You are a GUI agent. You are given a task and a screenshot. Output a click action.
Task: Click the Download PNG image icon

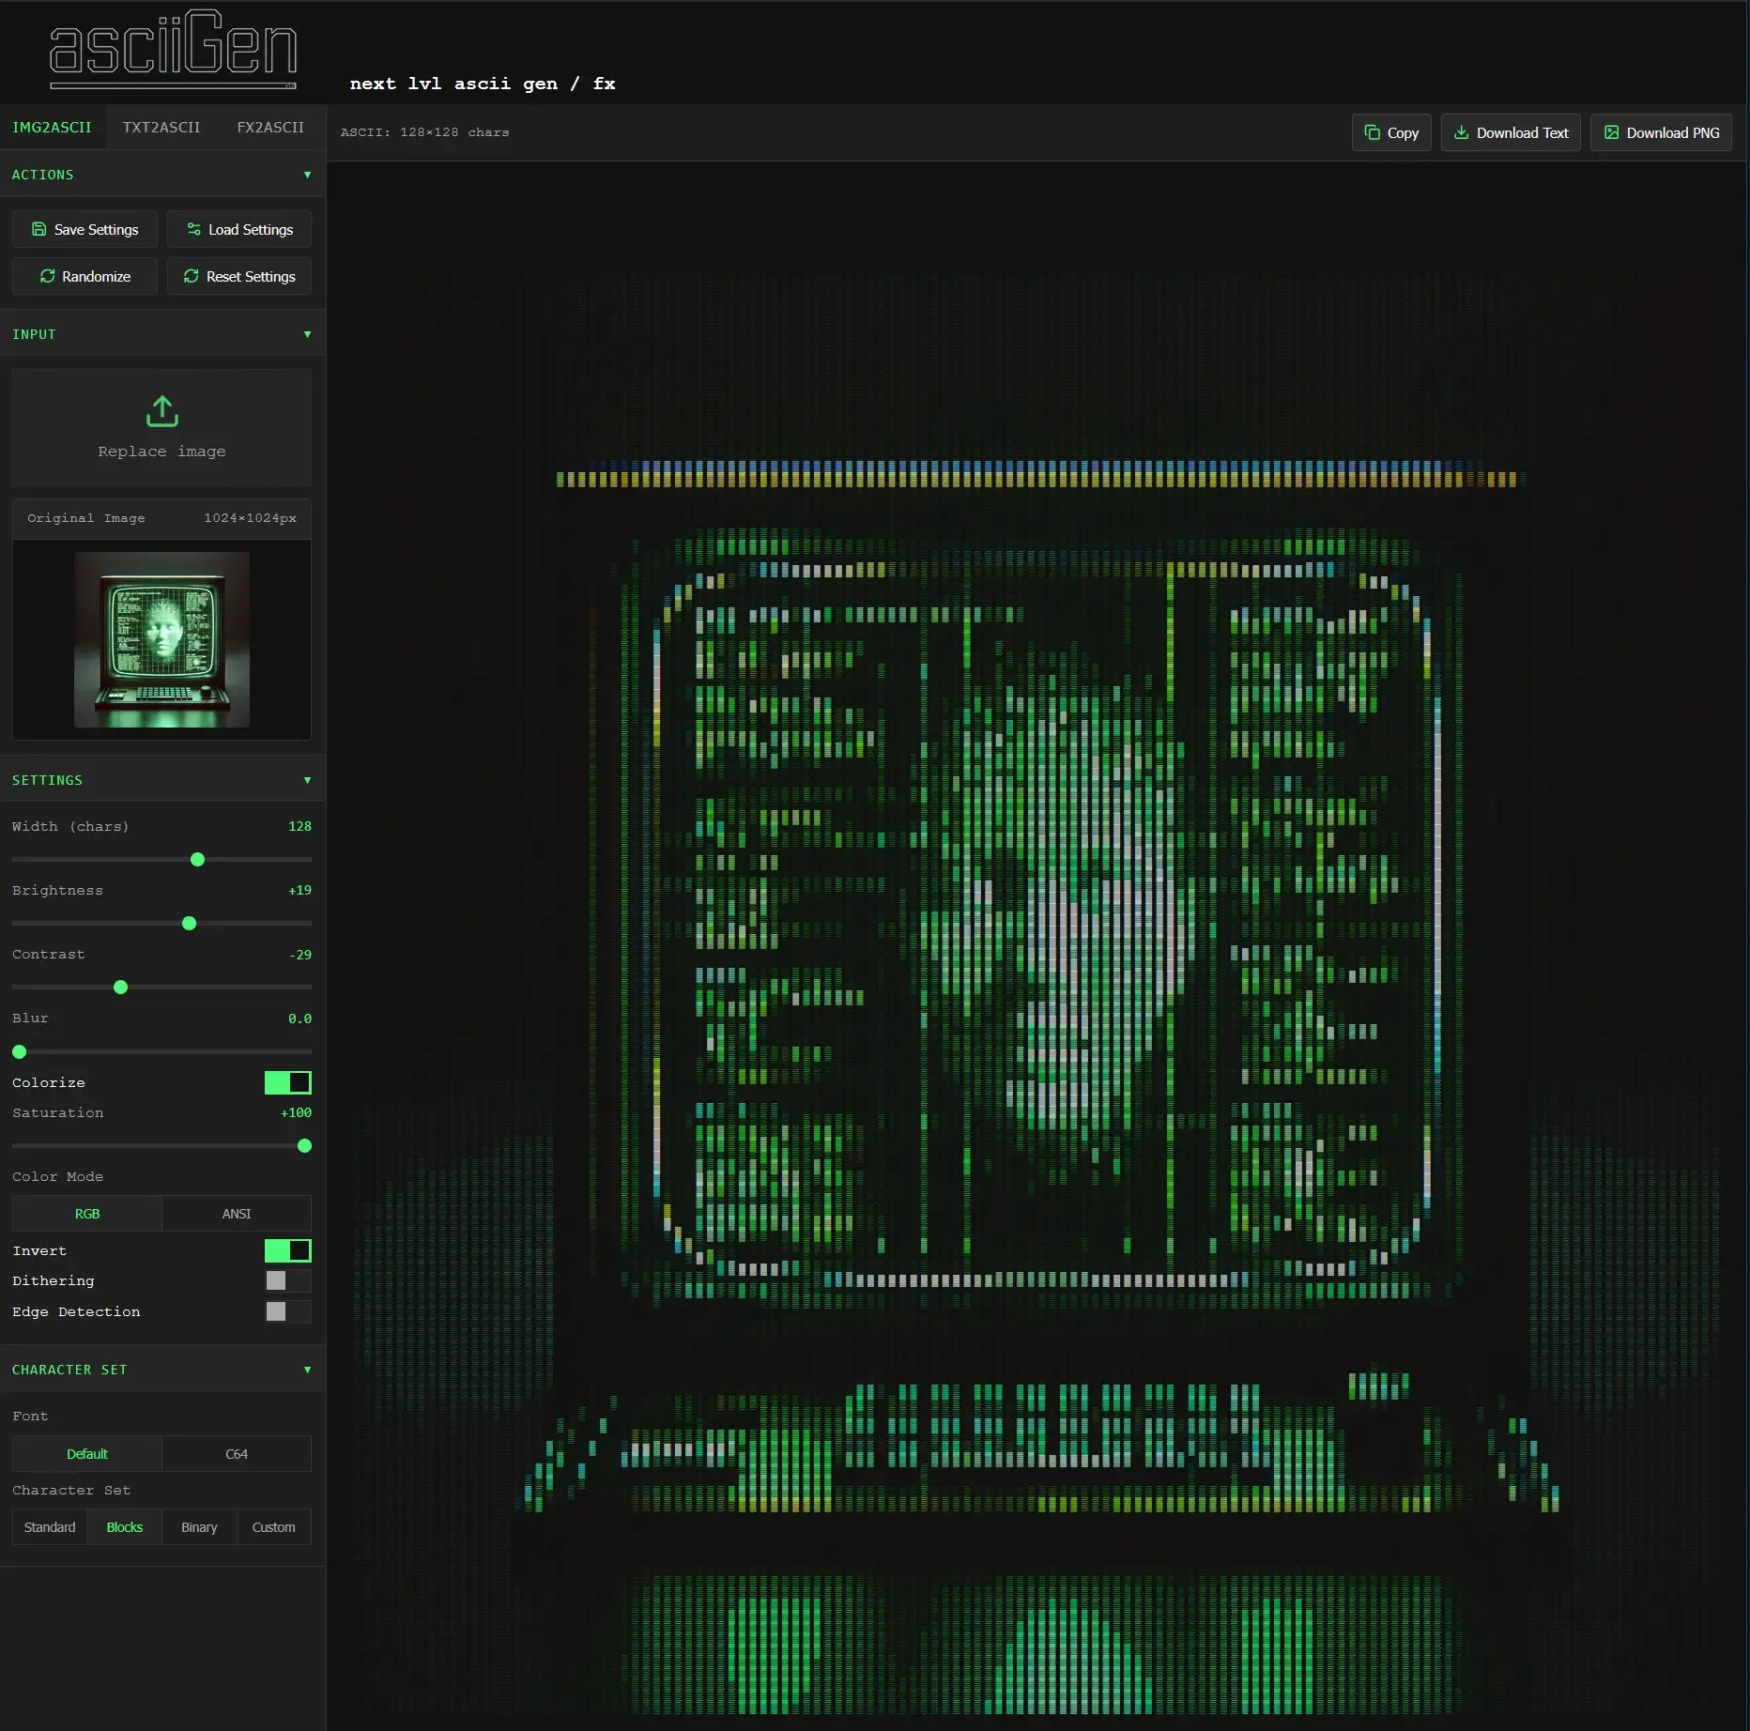1611,132
